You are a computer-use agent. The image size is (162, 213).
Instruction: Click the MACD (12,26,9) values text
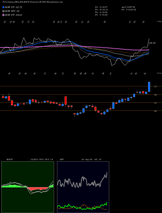point(41,159)
